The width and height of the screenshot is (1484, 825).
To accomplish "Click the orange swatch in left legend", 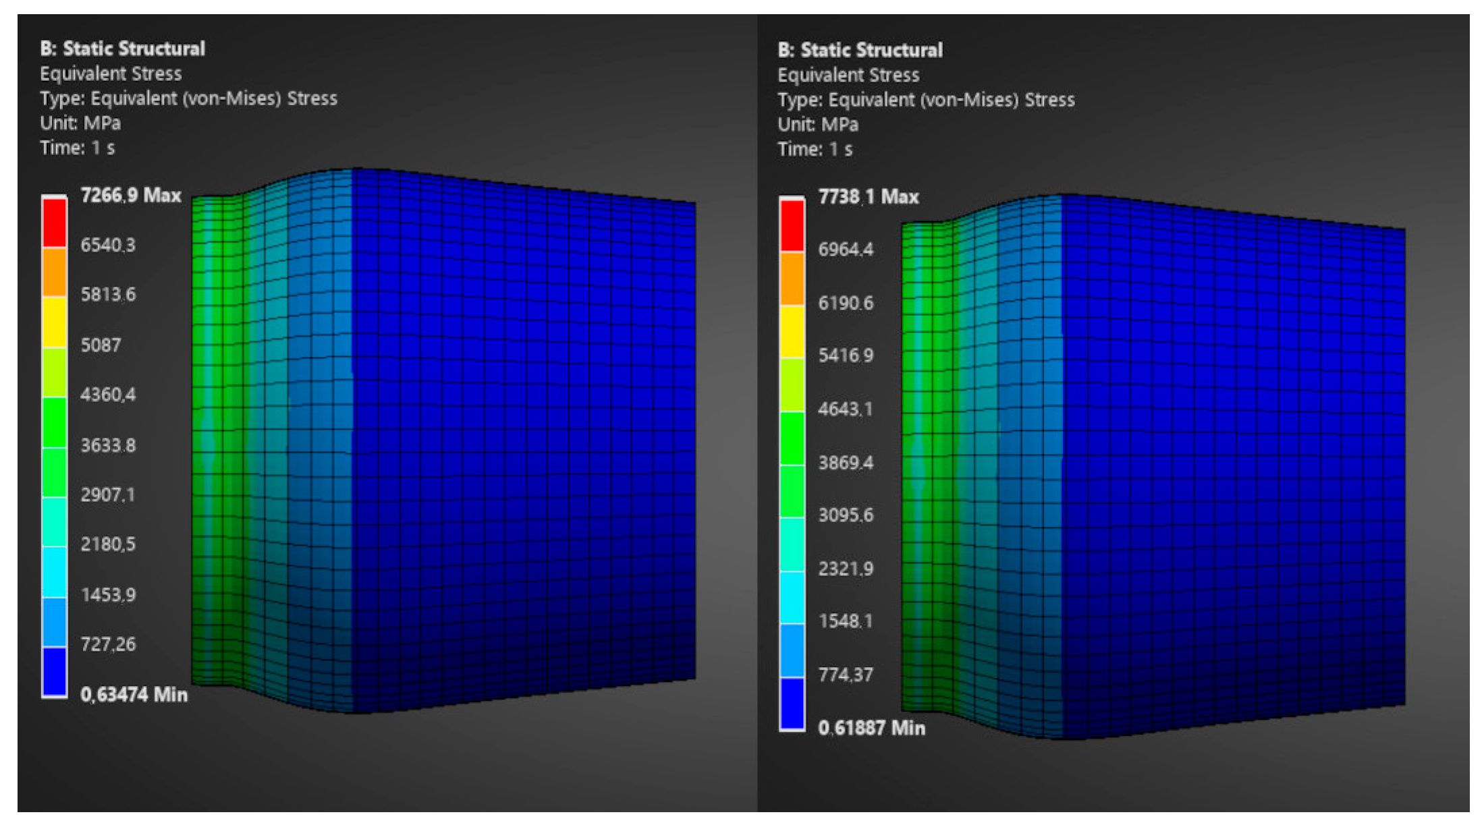I will pos(55,272).
